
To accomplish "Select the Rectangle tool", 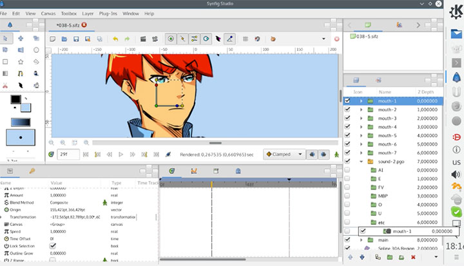I will (6, 62).
